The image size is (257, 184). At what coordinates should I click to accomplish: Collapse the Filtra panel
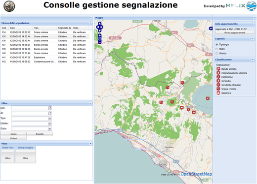tap(90, 103)
